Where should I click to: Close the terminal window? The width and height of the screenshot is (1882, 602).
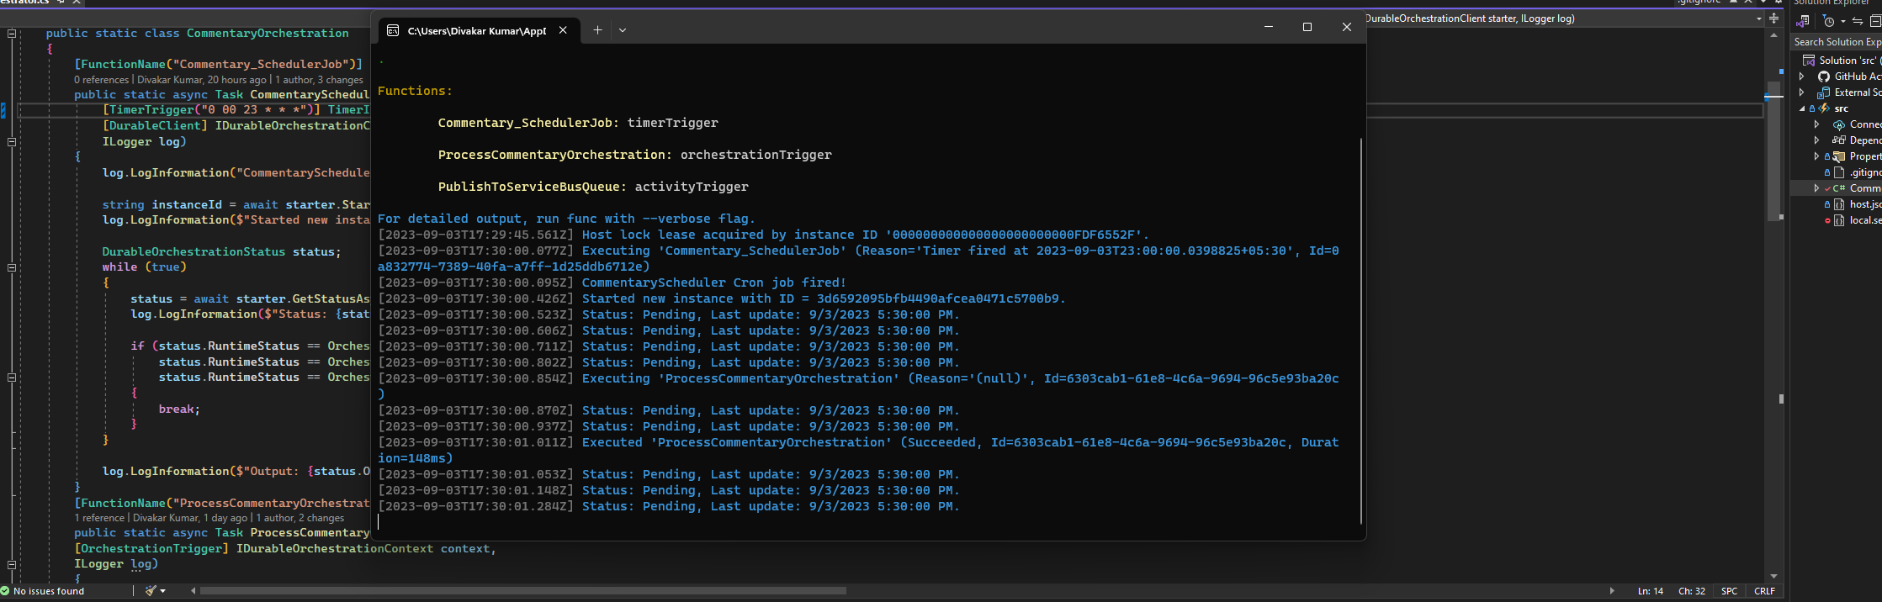(1346, 27)
